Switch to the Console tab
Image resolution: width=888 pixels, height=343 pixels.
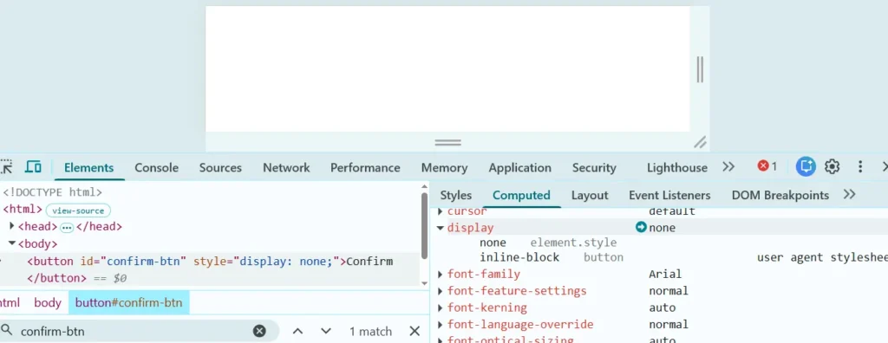156,167
